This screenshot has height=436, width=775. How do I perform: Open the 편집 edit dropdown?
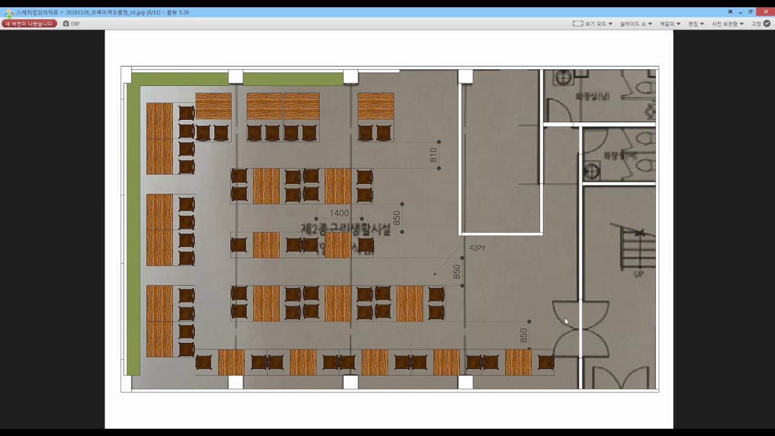[x=696, y=24]
